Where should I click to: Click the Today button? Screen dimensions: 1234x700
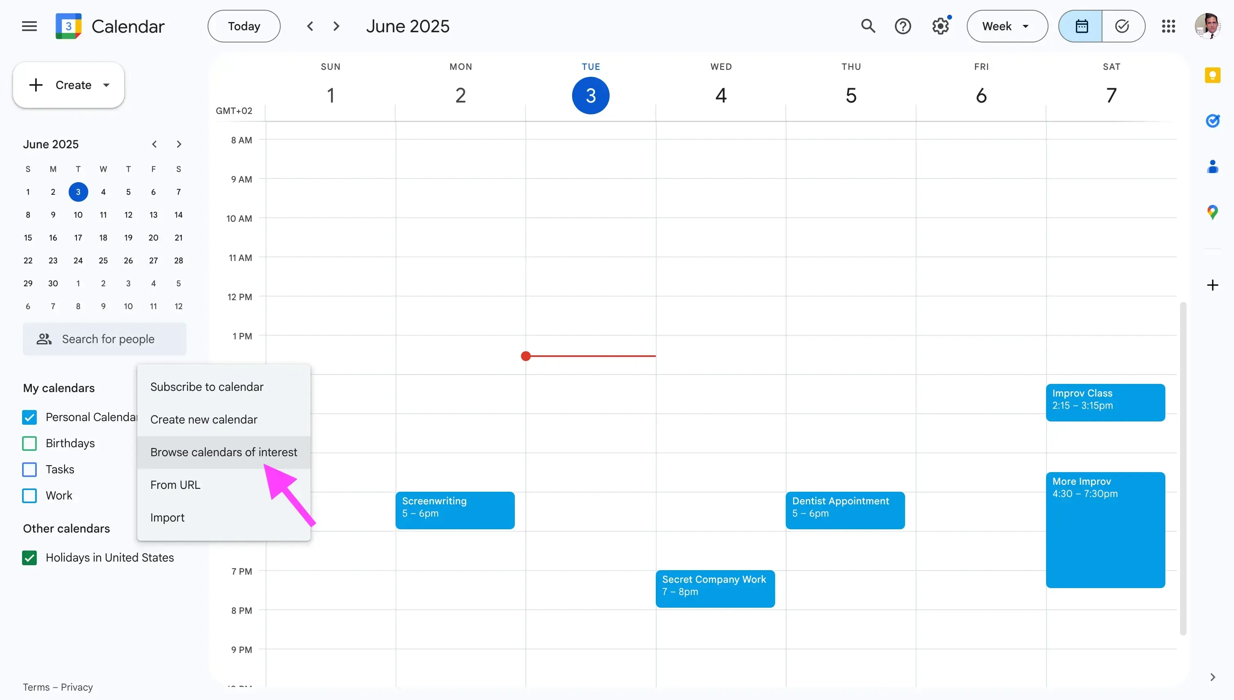(x=244, y=26)
